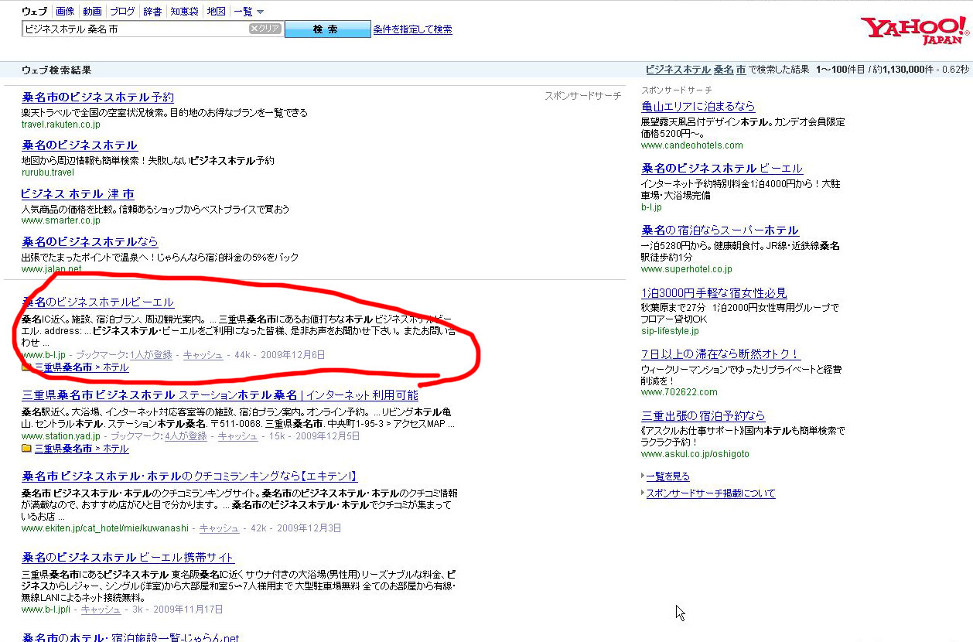Open 桑名のビジネスホテル rurubu.travel ad
This screenshot has width=973, height=642.
coord(80,145)
